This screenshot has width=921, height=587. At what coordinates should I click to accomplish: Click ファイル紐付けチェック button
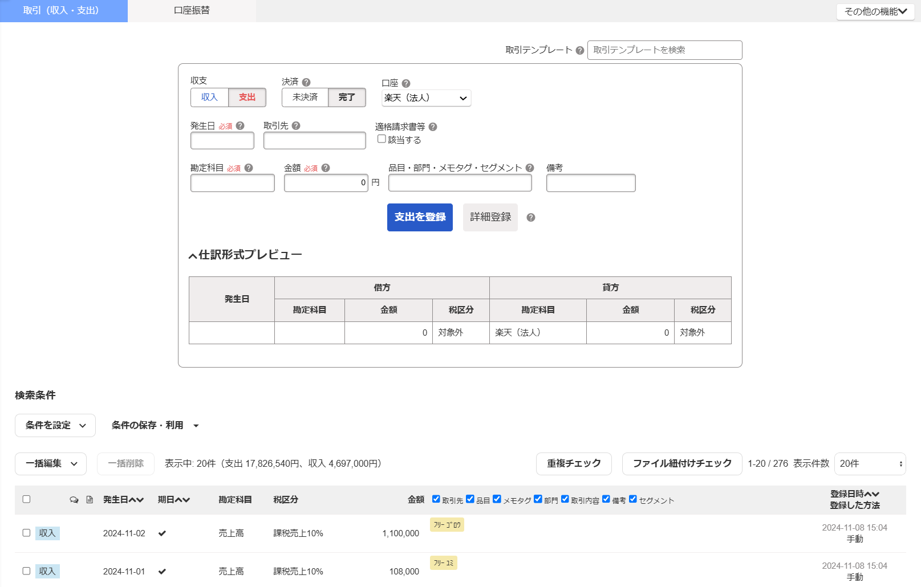[x=682, y=464]
